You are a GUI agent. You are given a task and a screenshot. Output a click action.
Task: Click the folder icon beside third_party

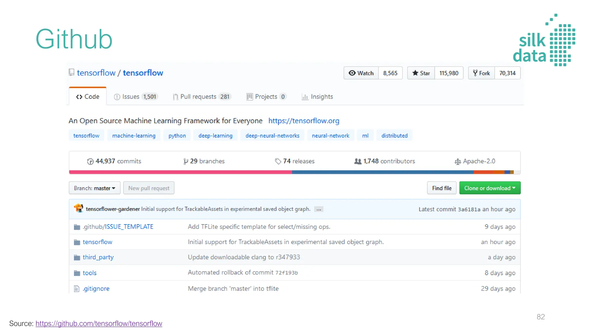[x=77, y=257]
